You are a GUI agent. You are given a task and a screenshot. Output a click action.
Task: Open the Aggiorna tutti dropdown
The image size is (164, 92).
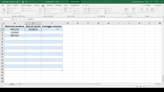[40, 11]
